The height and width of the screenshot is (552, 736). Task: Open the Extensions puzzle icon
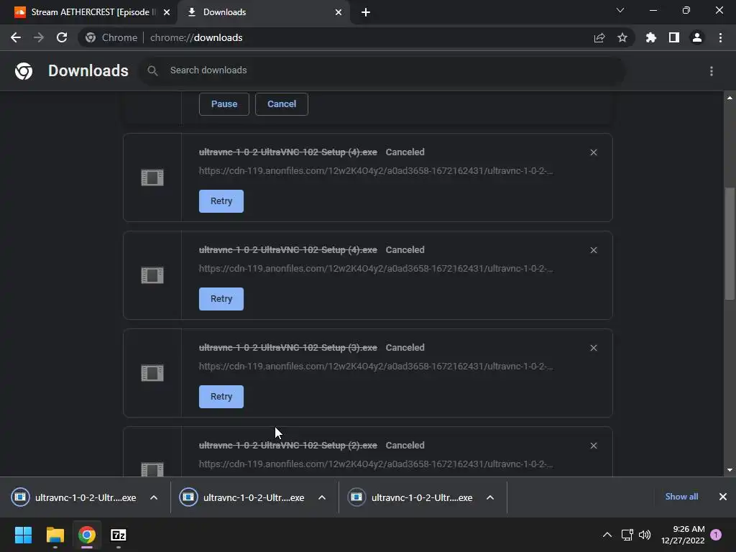click(651, 37)
